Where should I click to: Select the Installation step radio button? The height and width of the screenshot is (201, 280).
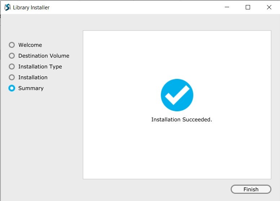[x=12, y=77]
